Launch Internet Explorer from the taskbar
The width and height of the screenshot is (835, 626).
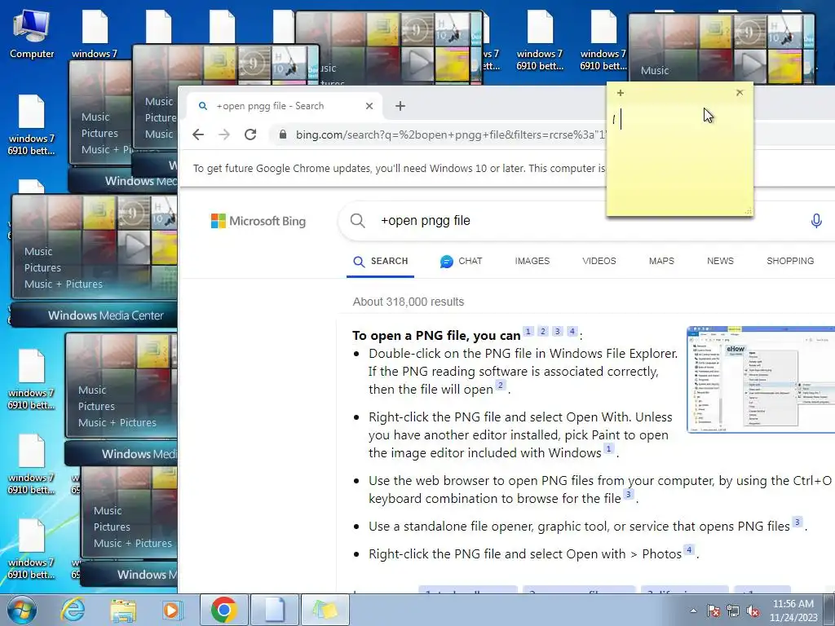(x=73, y=610)
